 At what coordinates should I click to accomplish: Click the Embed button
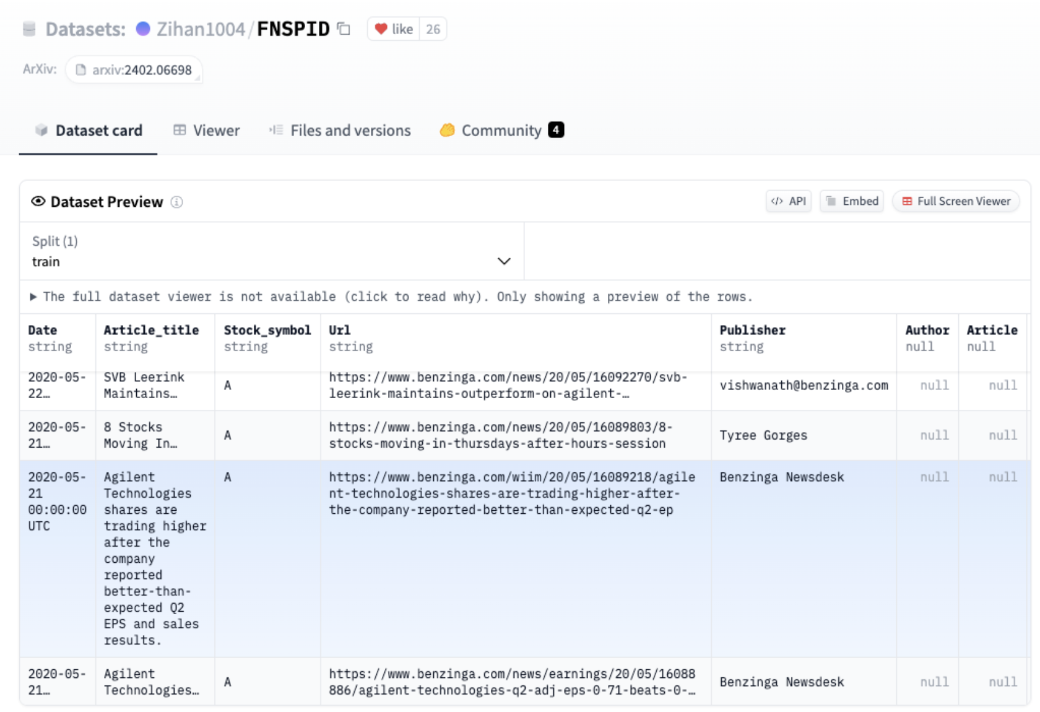click(852, 201)
